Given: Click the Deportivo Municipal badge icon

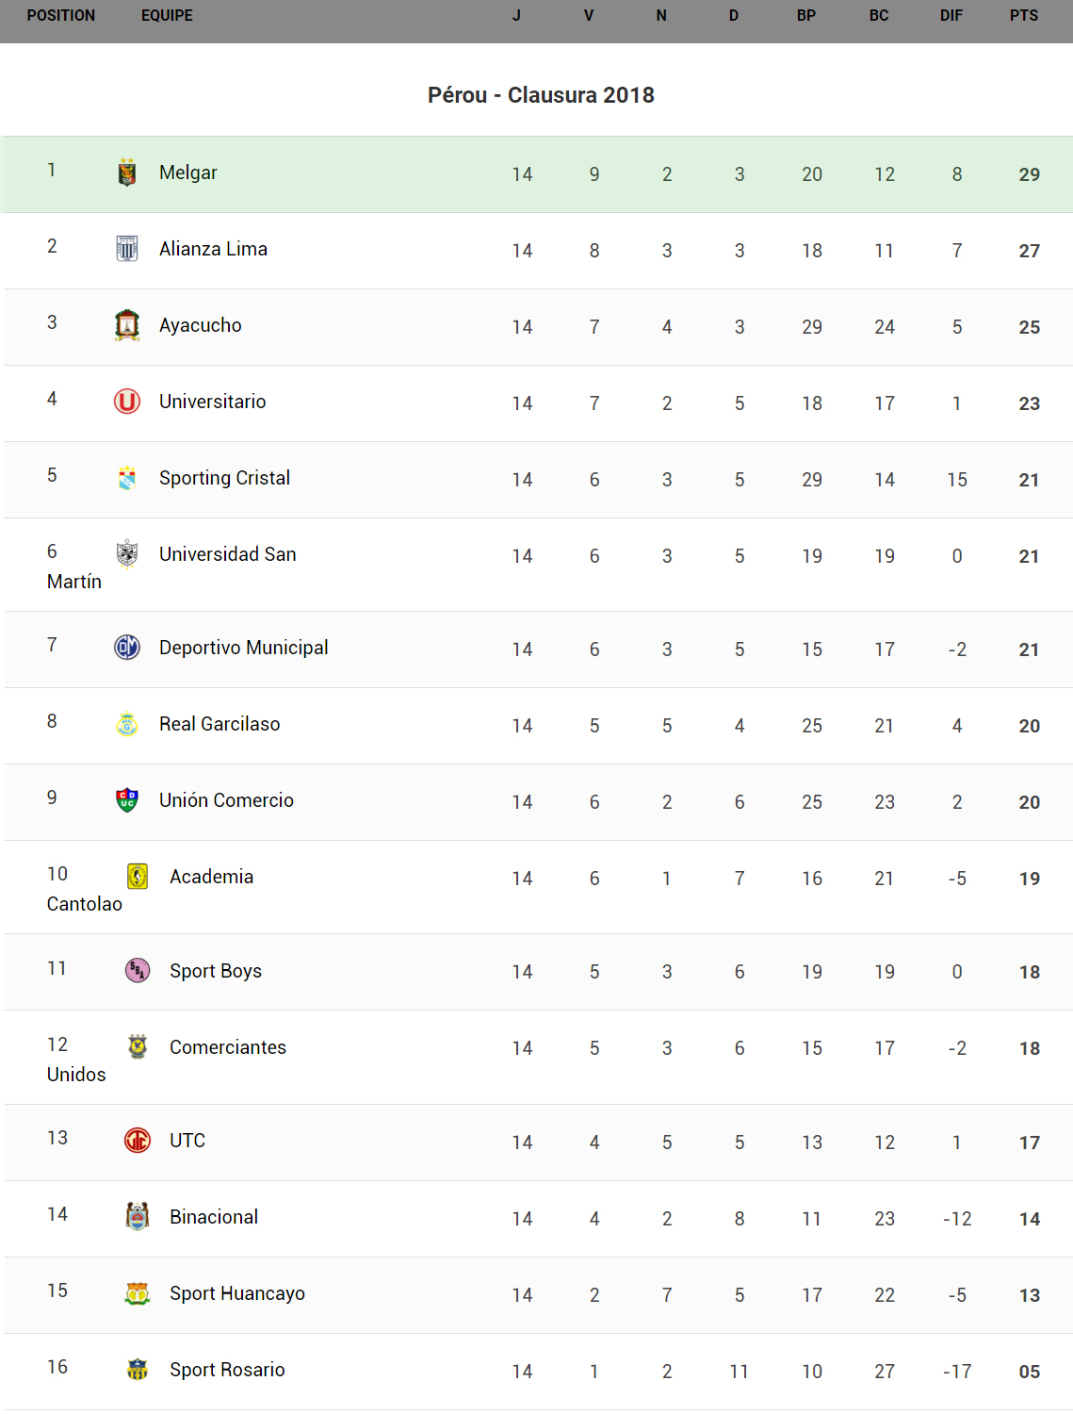Looking at the screenshot, I should coord(127,648).
